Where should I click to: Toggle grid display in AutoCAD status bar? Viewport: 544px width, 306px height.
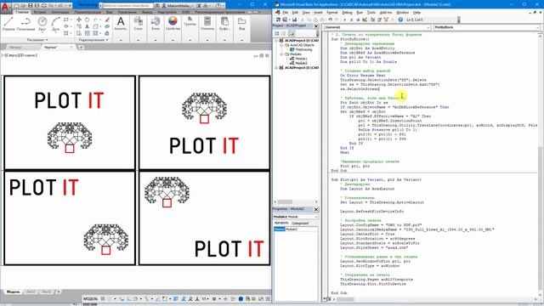pos(103,298)
